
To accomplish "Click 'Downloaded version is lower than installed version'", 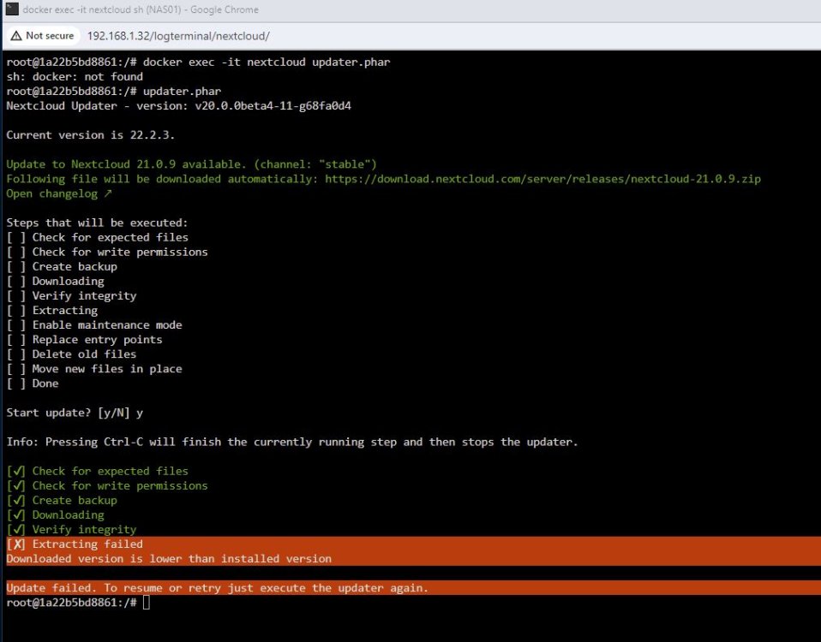I will click(x=169, y=559).
